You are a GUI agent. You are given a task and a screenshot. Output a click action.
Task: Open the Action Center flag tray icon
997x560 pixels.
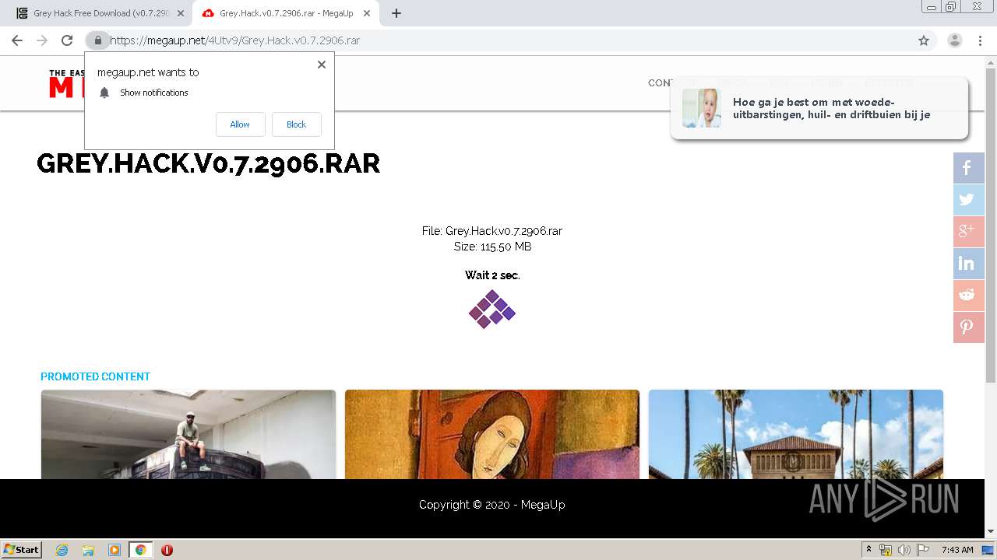click(x=923, y=550)
